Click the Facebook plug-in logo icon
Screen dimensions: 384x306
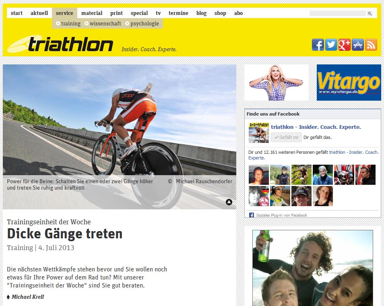pos(251,215)
